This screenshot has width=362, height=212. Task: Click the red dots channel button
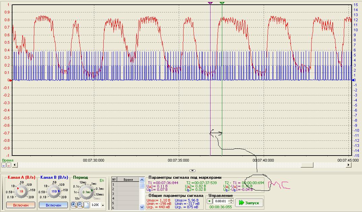pos(9,165)
